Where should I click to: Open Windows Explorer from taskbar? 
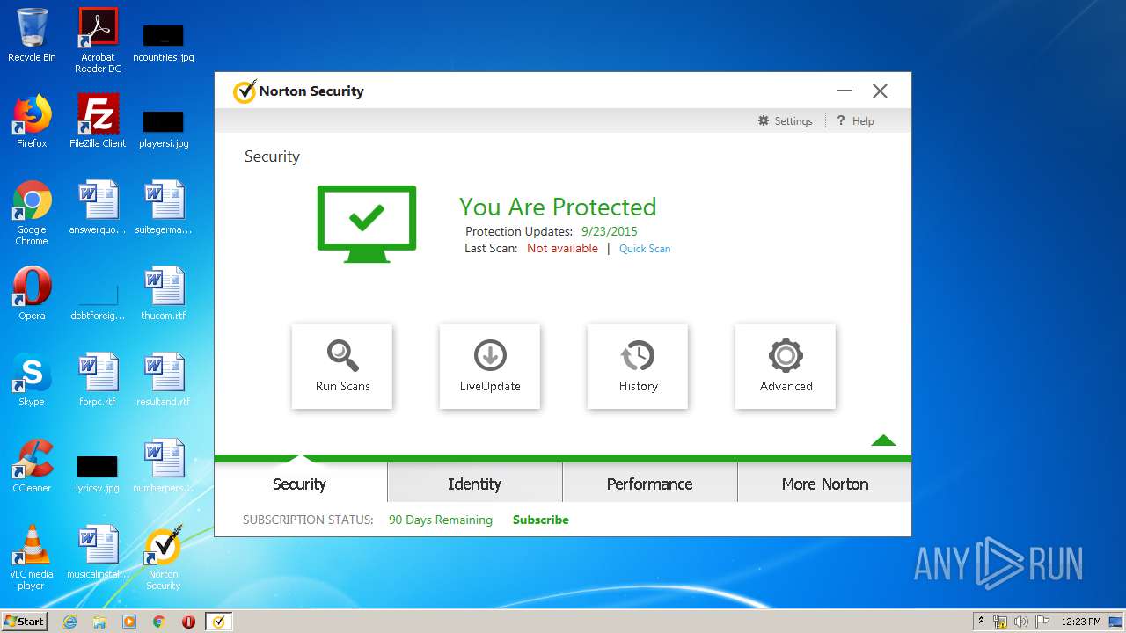99,622
